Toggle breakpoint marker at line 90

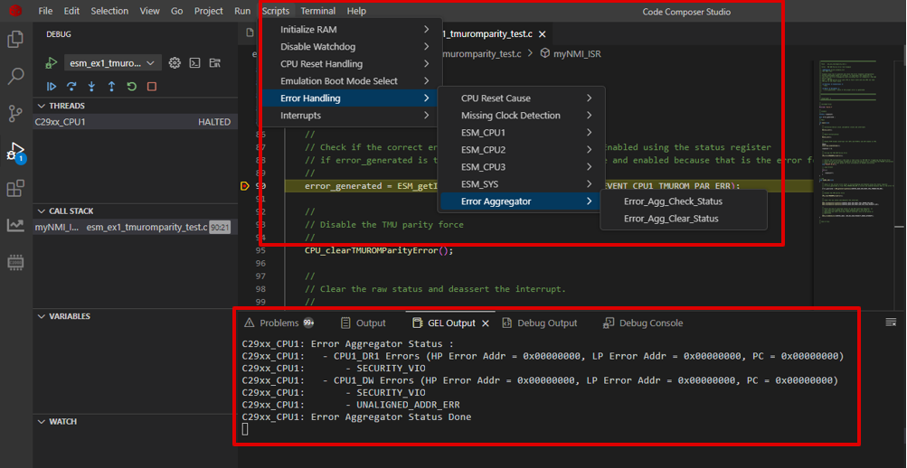pos(245,186)
